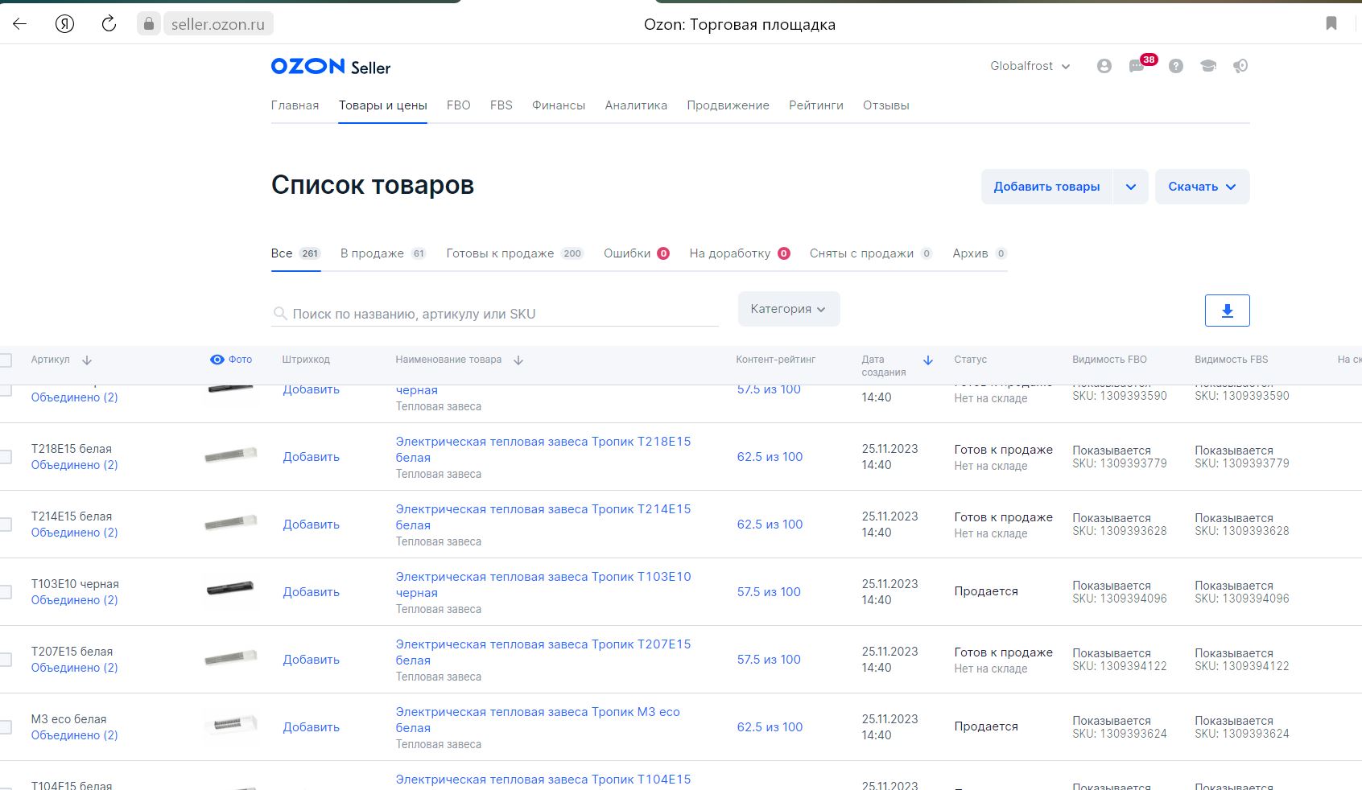Click SKU: 1309394096 in Видимость FBO
This screenshot has width=1362, height=790.
[1119, 599]
